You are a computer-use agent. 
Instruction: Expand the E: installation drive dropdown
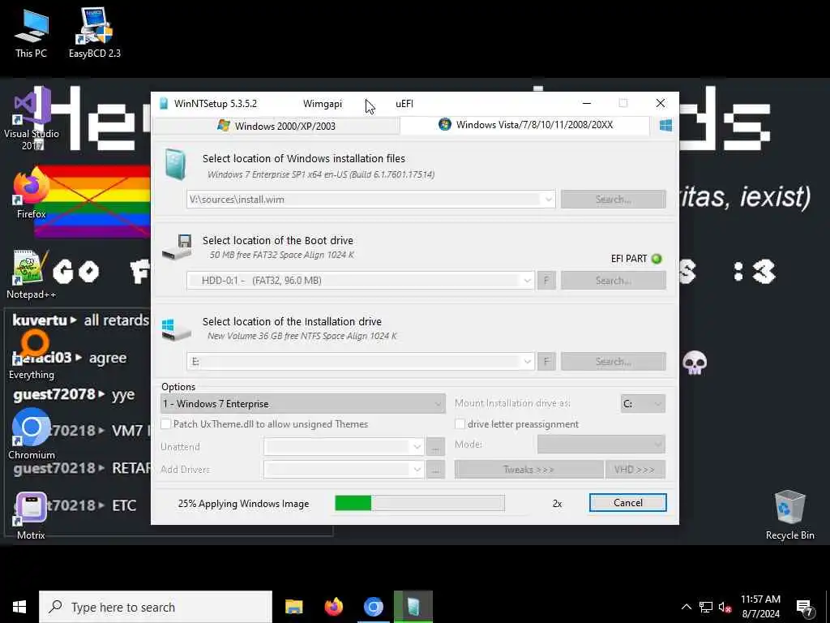pyautogui.click(x=527, y=361)
